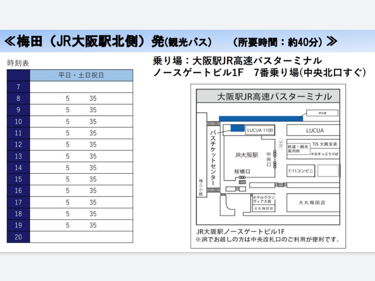The height and width of the screenshot is (281, 375).
Task: Select the hour cell 15 in the timetable
Action: 19,179
